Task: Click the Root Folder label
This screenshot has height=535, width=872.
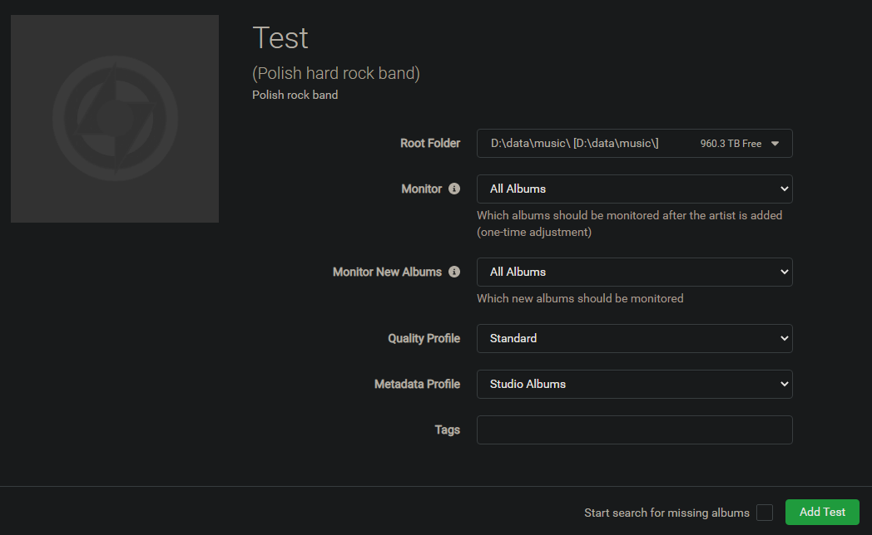Action: click(x=430, y=143)
